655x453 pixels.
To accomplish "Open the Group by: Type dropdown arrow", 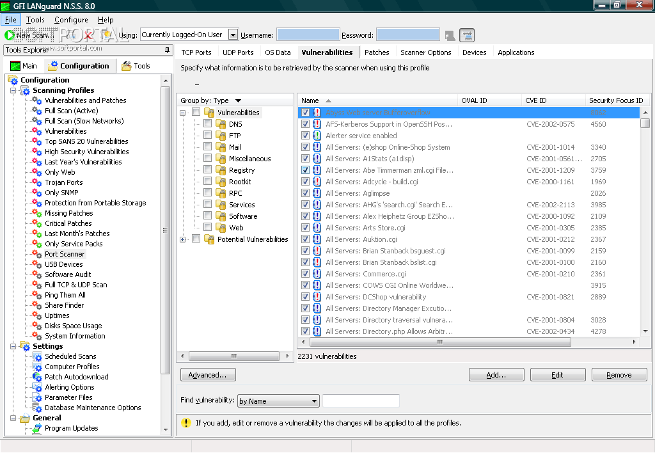I will 238,100.
